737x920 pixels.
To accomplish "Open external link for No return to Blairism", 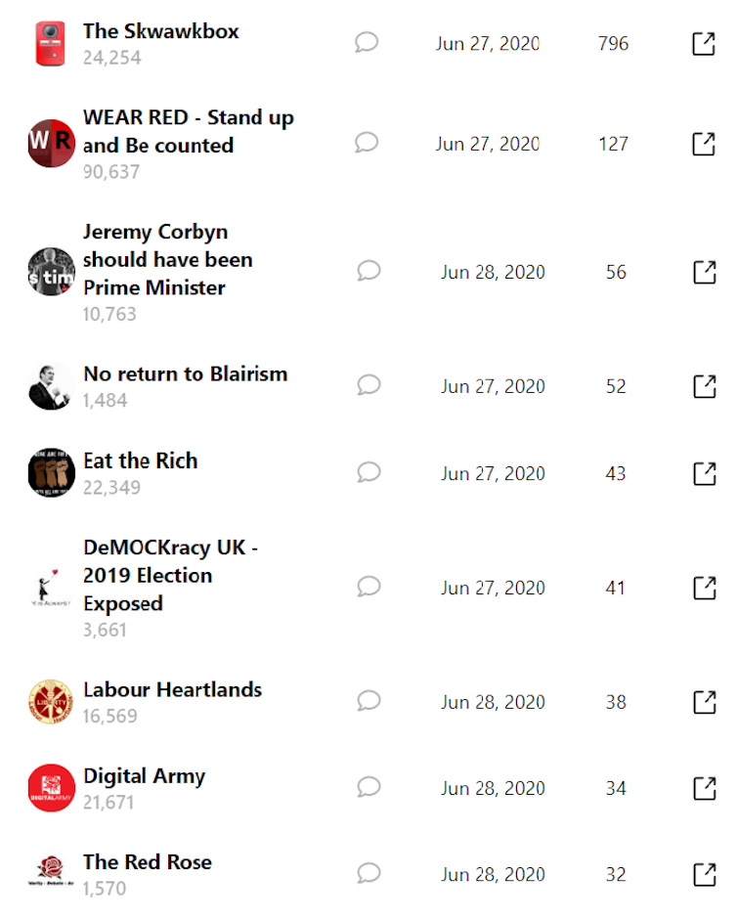I will pyautogui.click(x=704, y=386).
